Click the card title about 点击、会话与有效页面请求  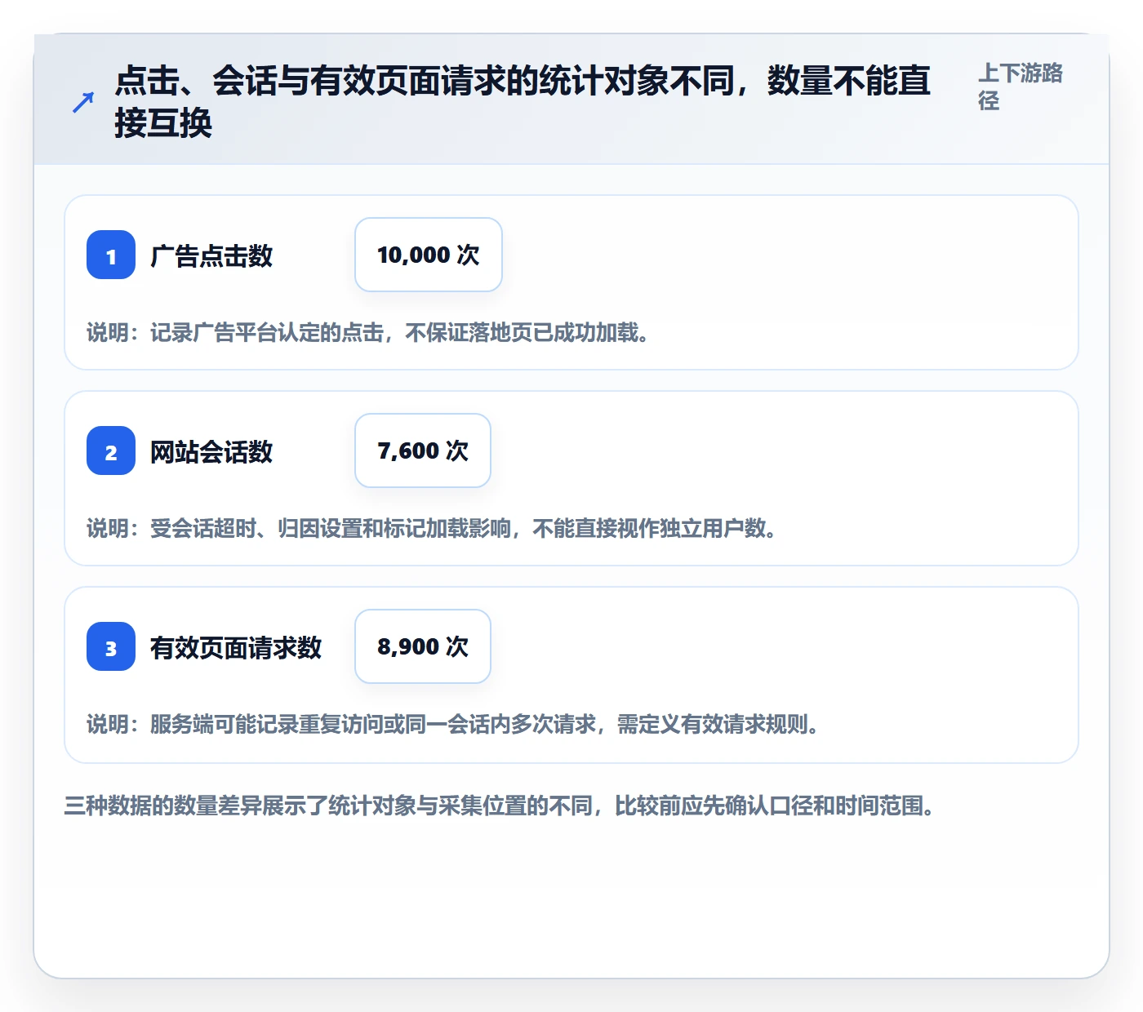coord(523,102)
